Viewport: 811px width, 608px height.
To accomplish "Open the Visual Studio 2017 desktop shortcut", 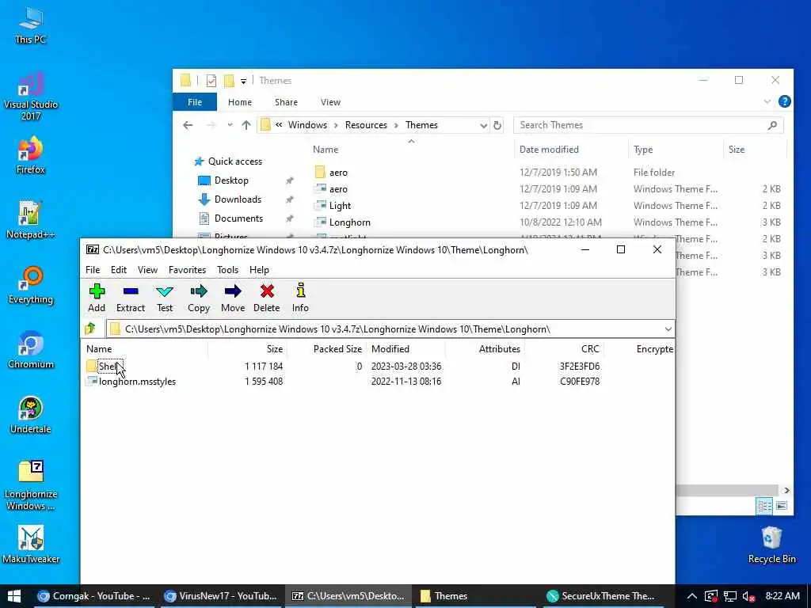I will pos(31,96).
